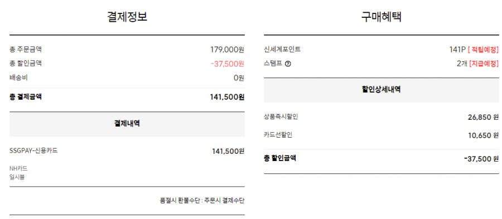Select the 26,850 원 instant discount value
502x219 pixels.
[483, 118]
